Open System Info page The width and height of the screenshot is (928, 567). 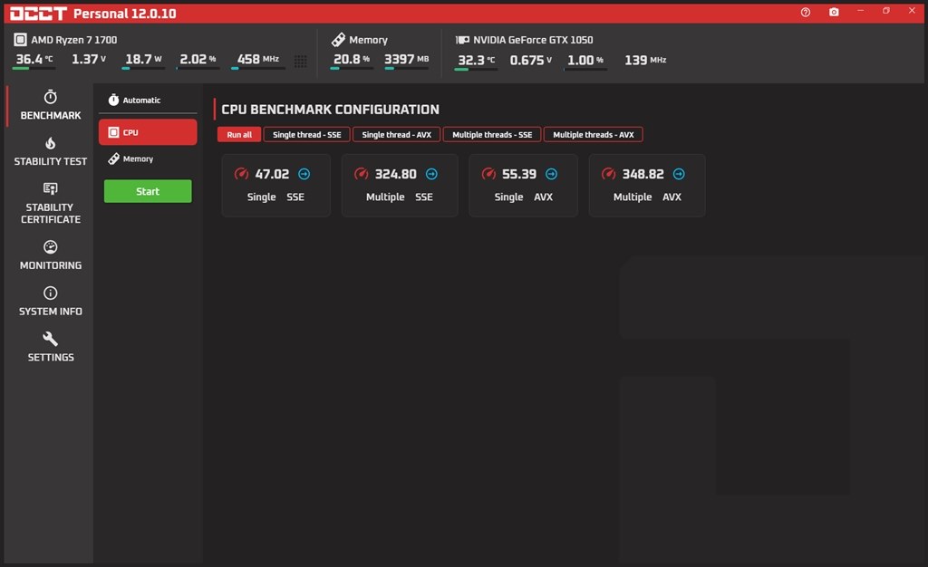(51, 302)
